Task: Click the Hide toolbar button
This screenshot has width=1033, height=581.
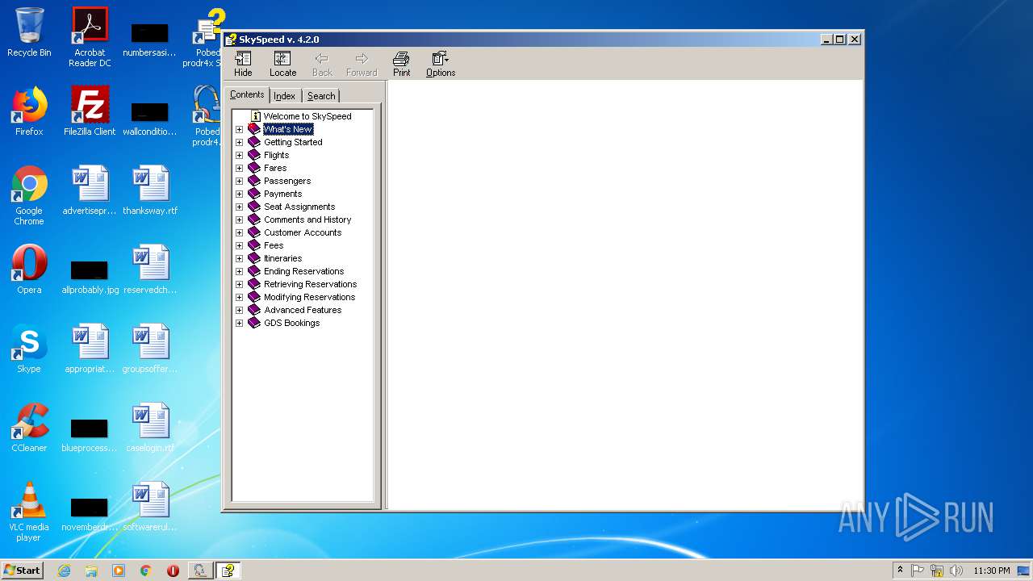Action: pyautogui.click(x=243, y=65)
